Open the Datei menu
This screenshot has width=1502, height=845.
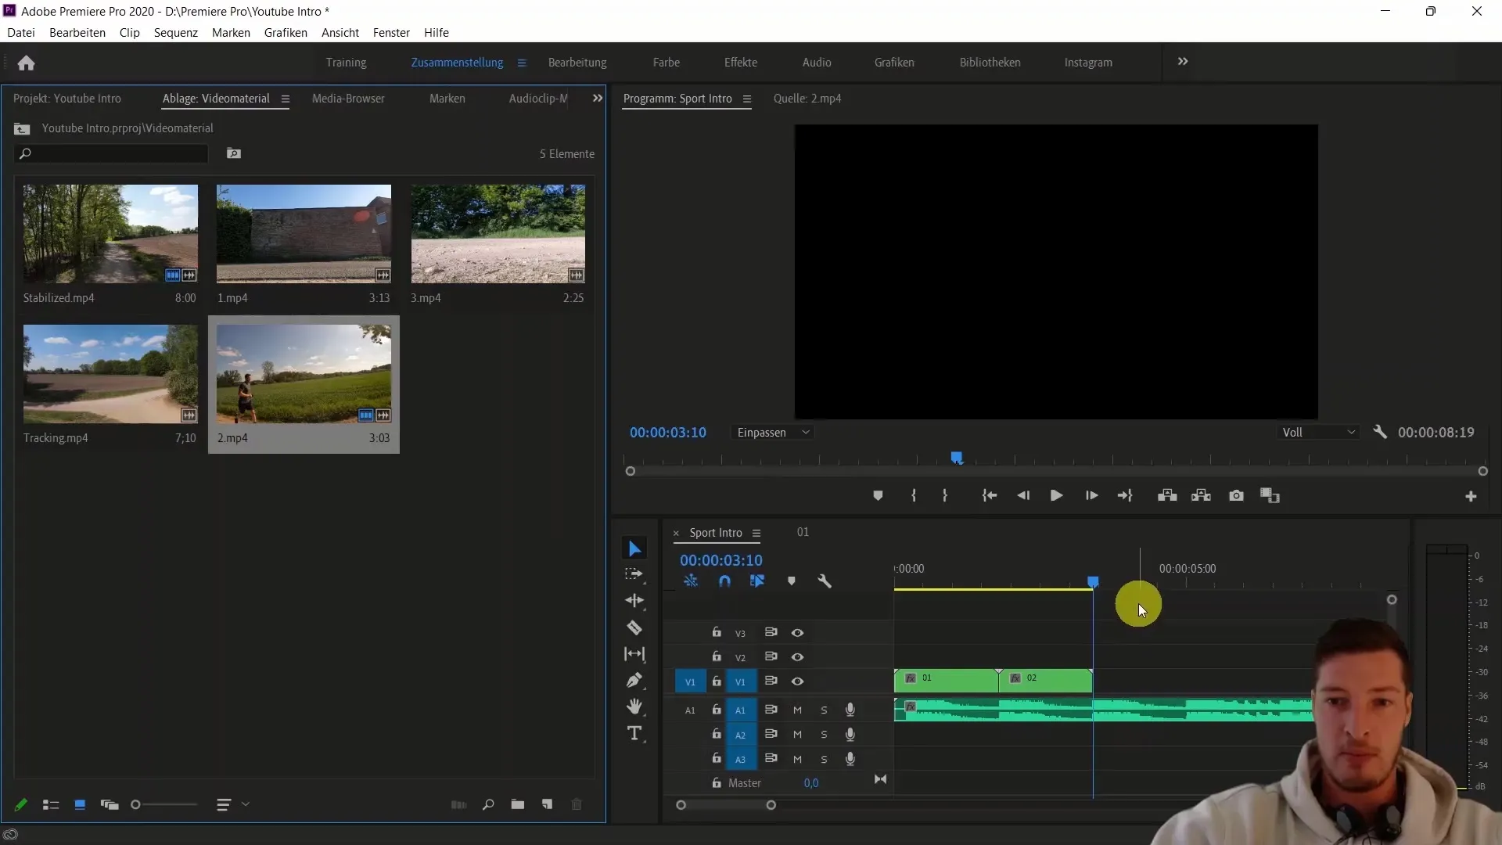(x=21, y=33)
